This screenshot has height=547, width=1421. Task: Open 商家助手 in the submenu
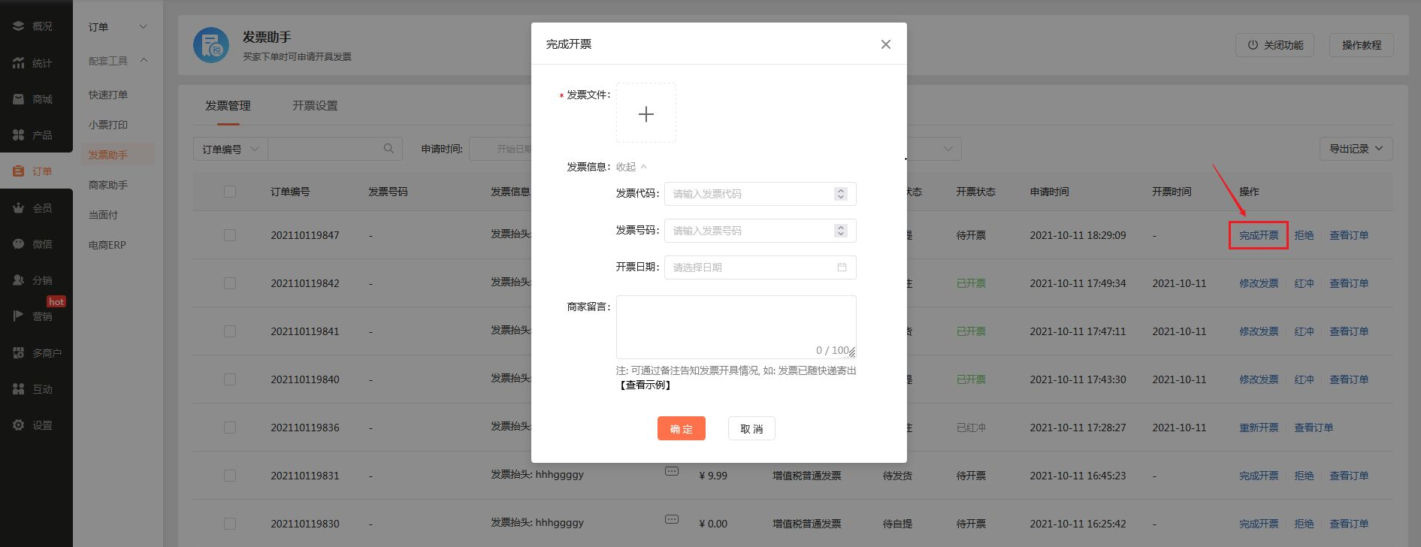108,185
